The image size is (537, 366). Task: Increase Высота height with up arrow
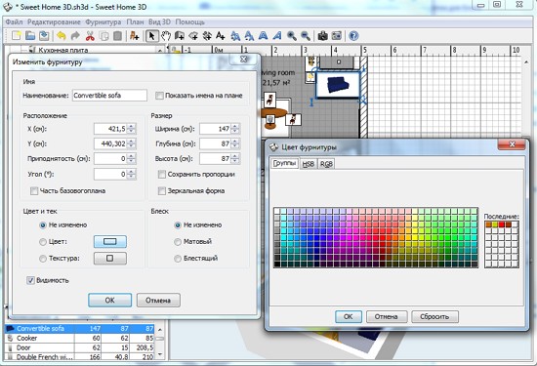pyautogui.click(x=235, y=156)
